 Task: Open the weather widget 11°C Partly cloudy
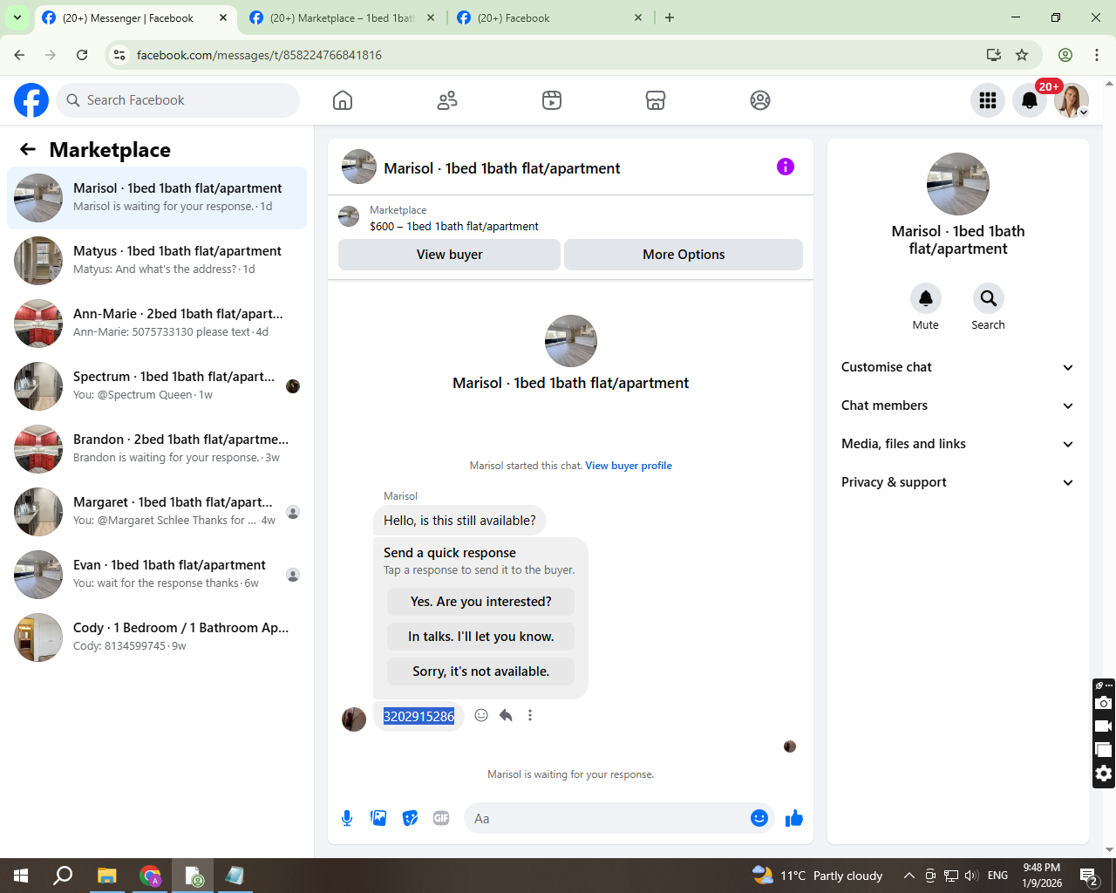817,876
